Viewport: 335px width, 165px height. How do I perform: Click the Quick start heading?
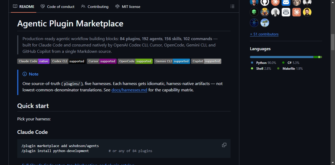[x=33, y=106]
